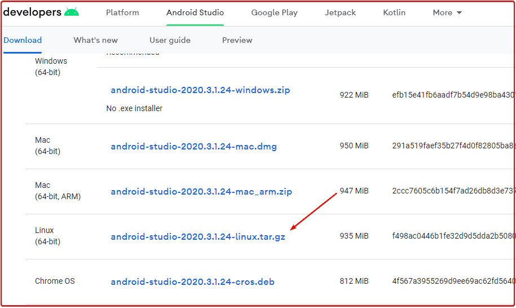
Task: Click the Android developers logo
Action: [x=41, y=12]
